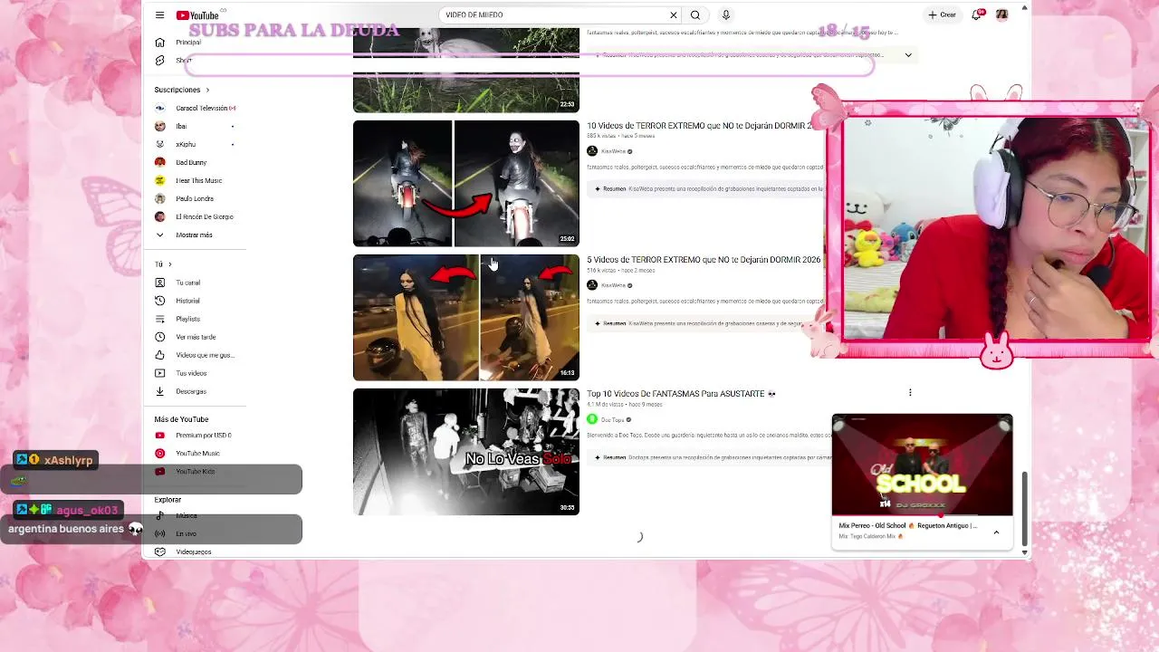This screenshot has height=652, width=1159.
Task: Click the Más de YouTube heading
Action: click(x=181, y=419)
